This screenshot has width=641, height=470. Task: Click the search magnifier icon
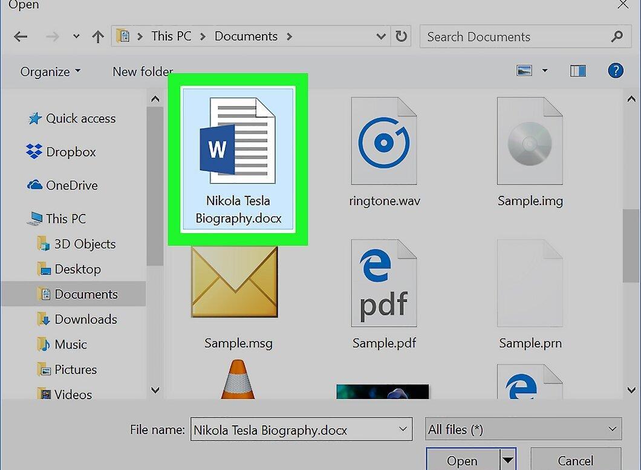click(x=617, y=37)
